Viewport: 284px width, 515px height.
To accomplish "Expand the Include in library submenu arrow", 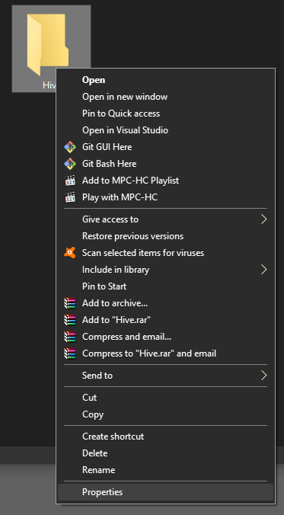I will coord(263,270).
